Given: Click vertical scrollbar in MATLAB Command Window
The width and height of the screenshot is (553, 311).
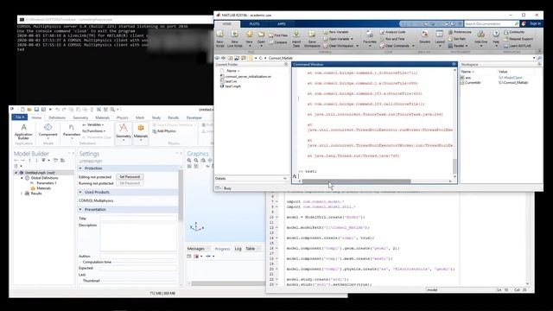Looking at the screenshot, I should click(x=454, y=166).
